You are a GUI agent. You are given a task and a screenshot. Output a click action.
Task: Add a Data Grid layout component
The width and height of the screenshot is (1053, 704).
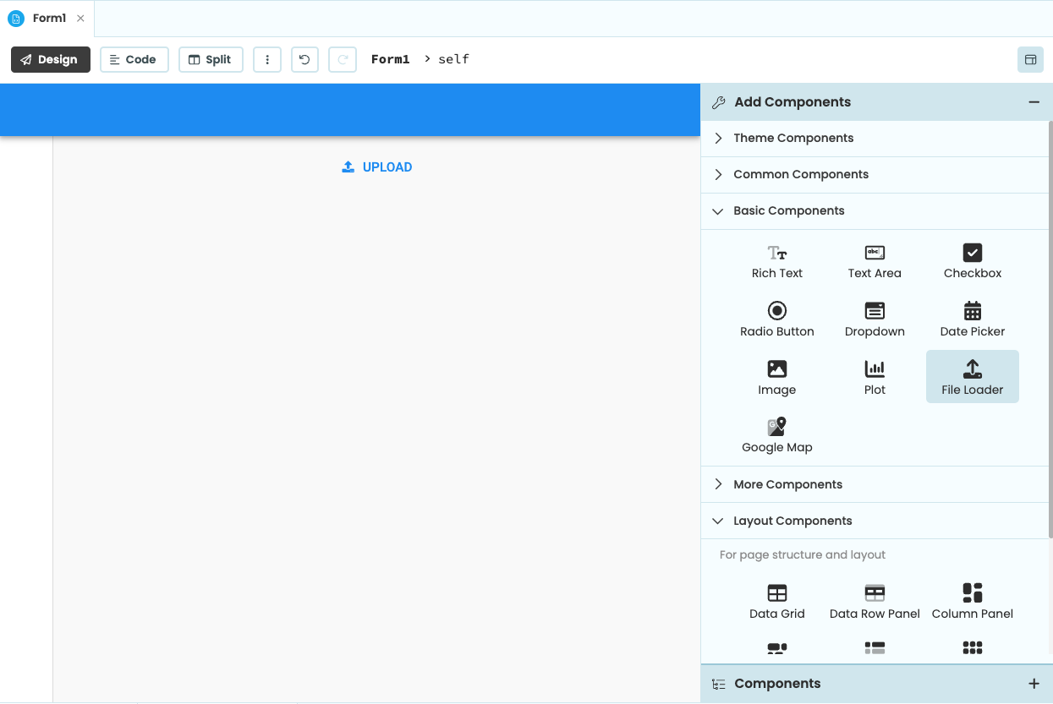tap(776, 600)
